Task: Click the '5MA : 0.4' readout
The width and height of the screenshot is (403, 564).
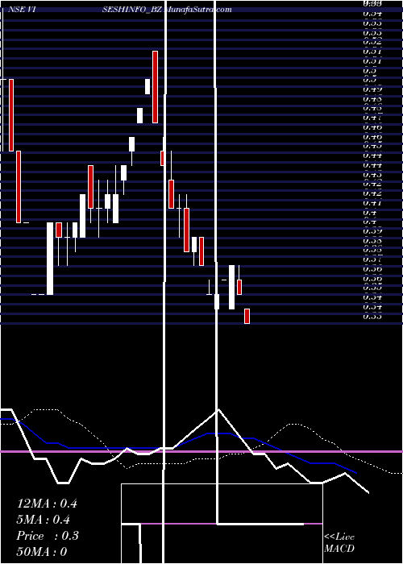Action: click(x=44, y=520)
